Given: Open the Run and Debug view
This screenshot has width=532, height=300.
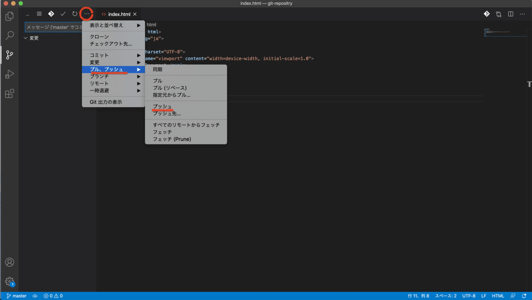Looking at the screenshot, I should point(9,74).
